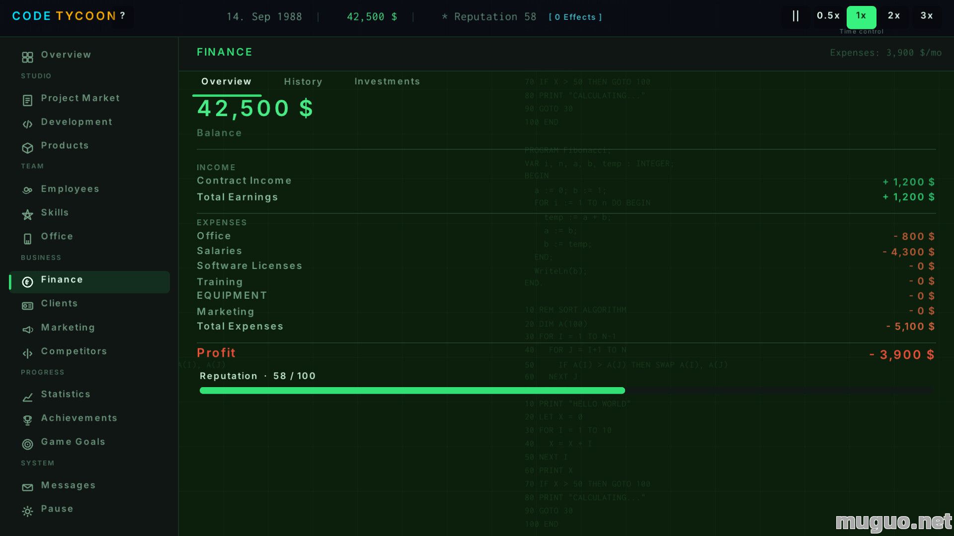Click the Products box icon
The height and width of the screenshot is (536, 954).
27,148
